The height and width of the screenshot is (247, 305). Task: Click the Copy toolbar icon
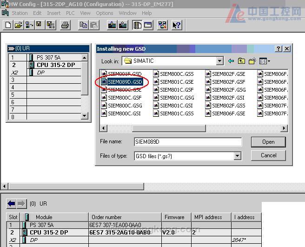pos(83,25)
